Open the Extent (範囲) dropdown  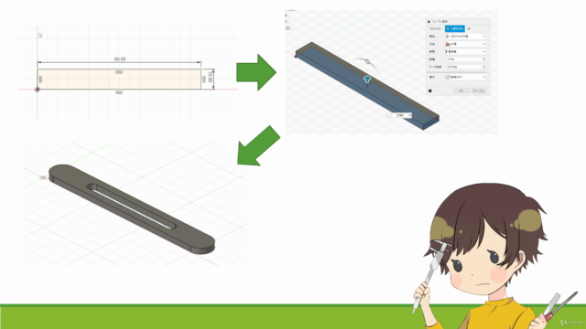coord(465,51)
